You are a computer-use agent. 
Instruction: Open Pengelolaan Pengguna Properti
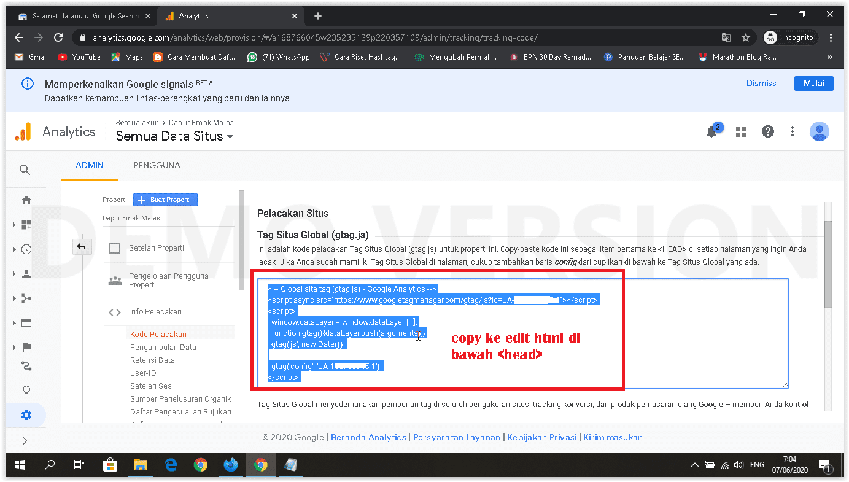(168, 280)
